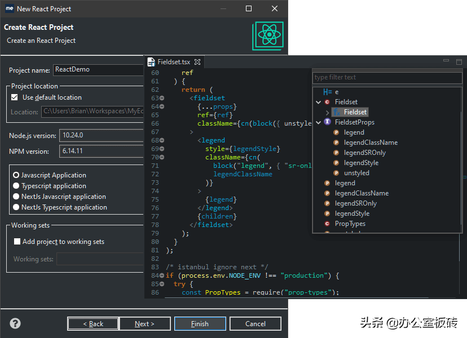Viewport: 467px width, 338px height.
Task: Collapse the Fieldset tree node
Action: tap(318, 102)
